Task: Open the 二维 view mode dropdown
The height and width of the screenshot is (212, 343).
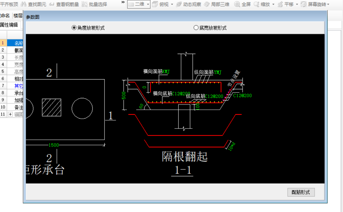Action: pos(139,4)
